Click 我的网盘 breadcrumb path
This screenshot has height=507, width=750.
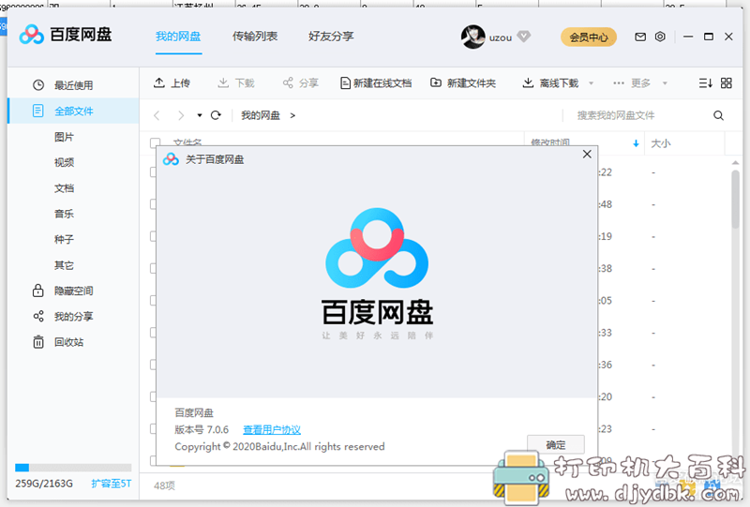click(261, 115)
